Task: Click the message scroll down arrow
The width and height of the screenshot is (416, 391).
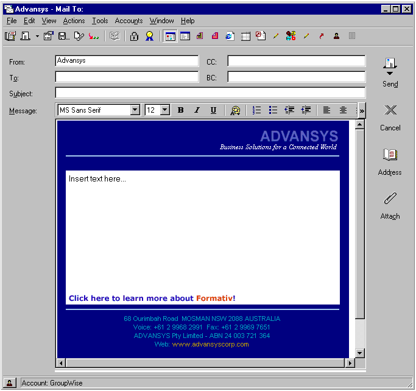Action: click(x=360, y=353)
